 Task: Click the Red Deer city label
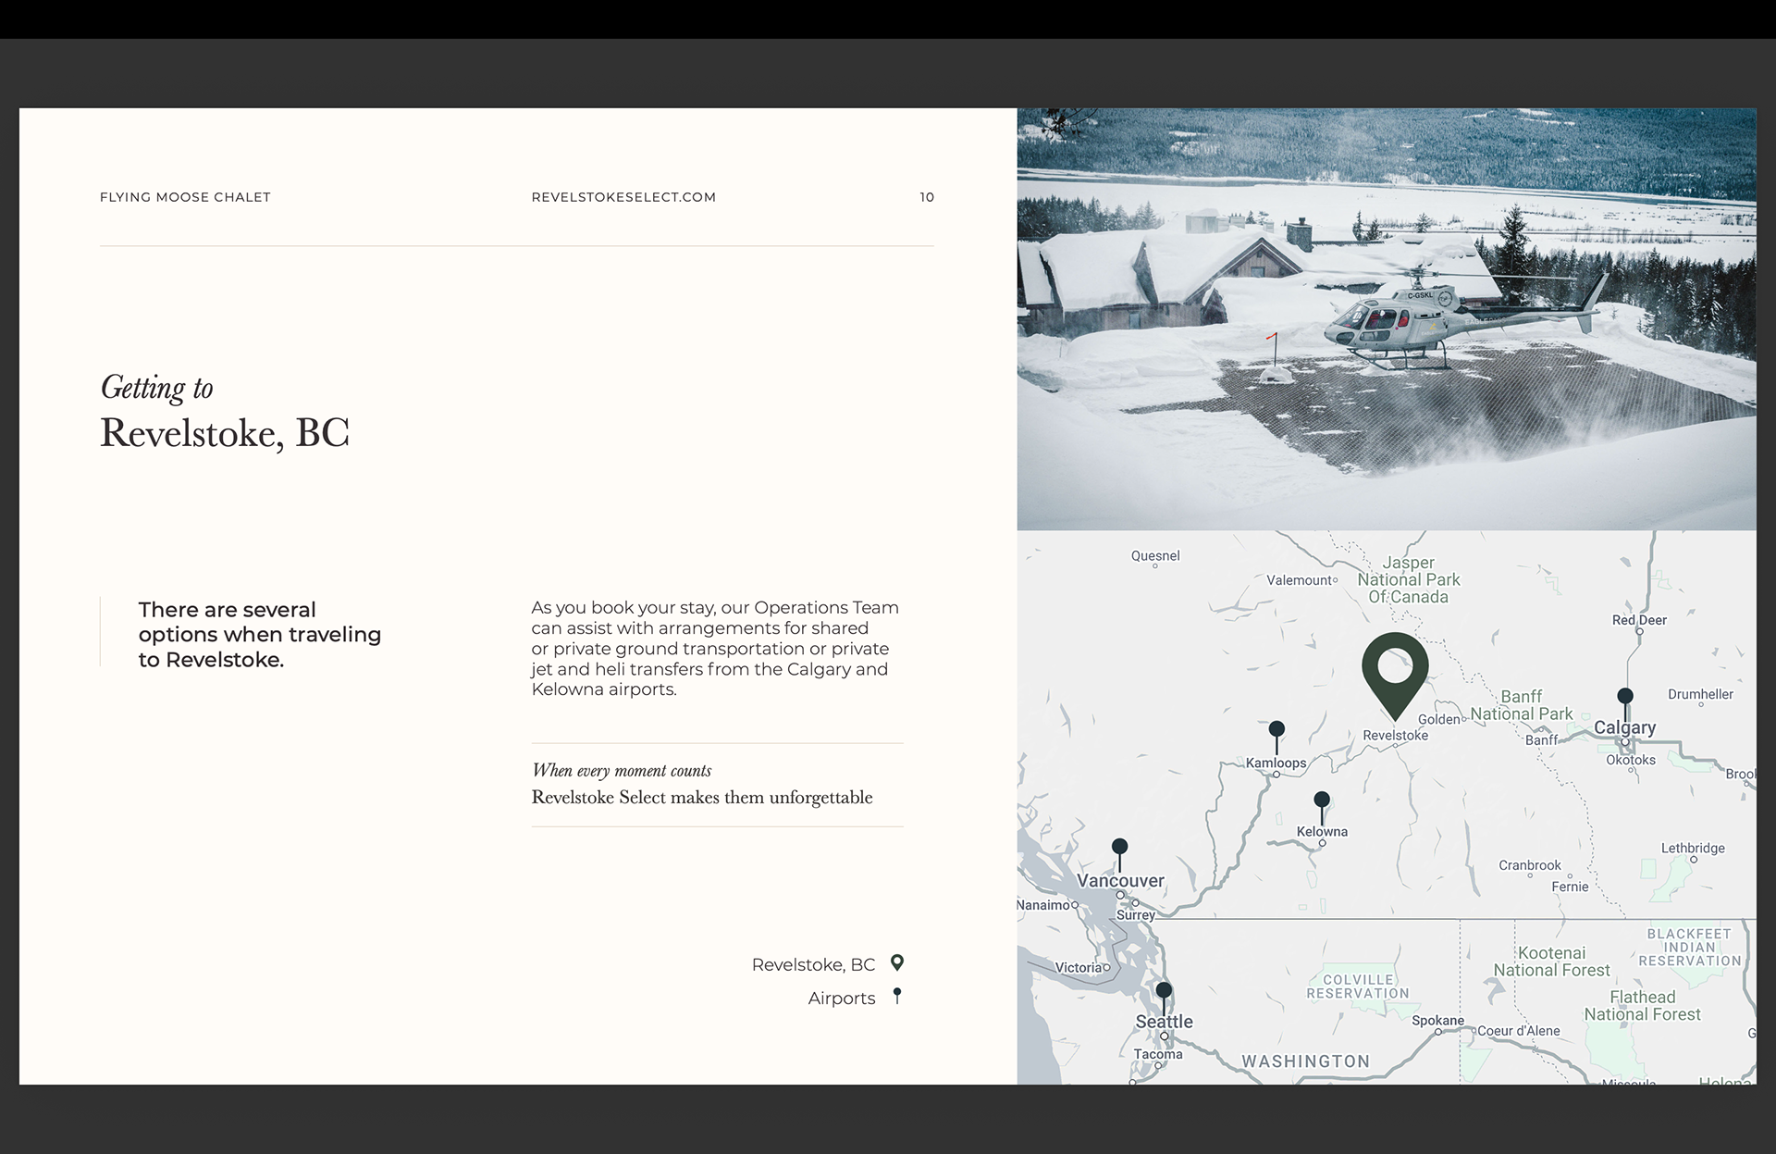[x=1639, y=620]
